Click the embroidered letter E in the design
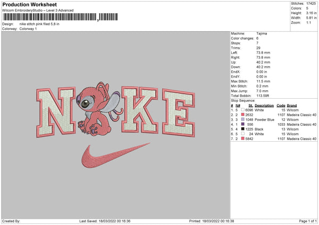This screenshot has width=319, height=225. pos(179,113)
